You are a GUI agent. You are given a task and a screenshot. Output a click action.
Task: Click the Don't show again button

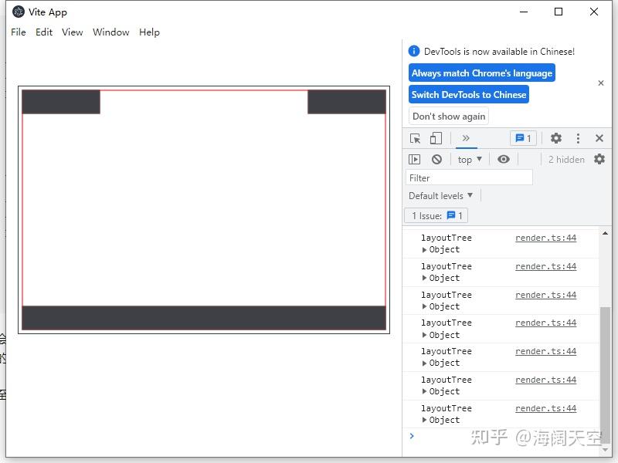[449, 117]
